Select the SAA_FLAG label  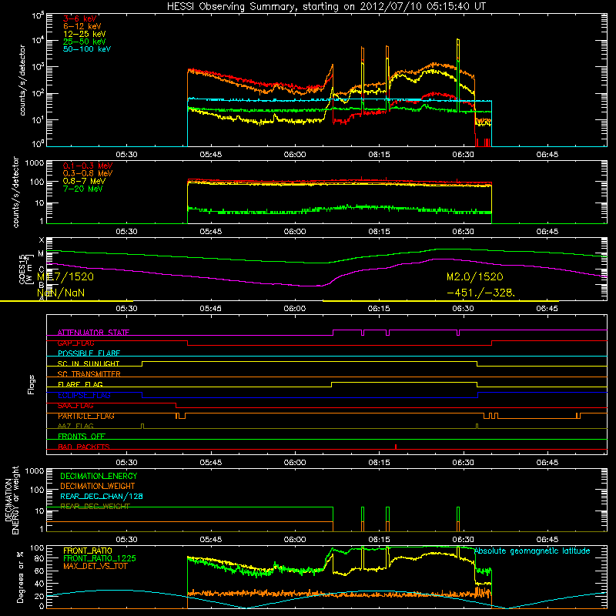pyautogui.click(x=75, y=406)
